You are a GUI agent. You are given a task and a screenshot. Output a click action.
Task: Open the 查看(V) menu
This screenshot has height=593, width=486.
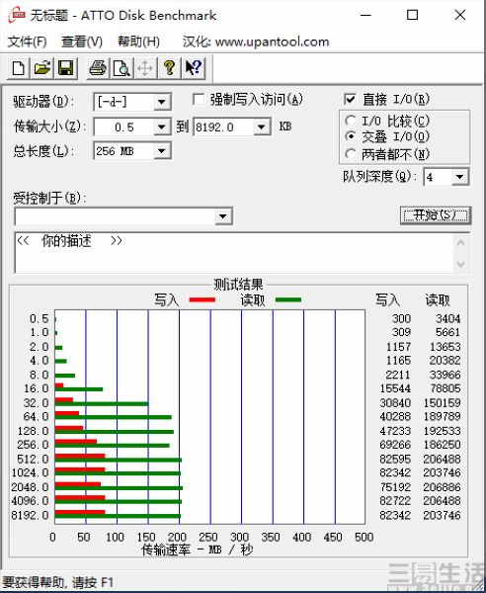pos(82,42)
